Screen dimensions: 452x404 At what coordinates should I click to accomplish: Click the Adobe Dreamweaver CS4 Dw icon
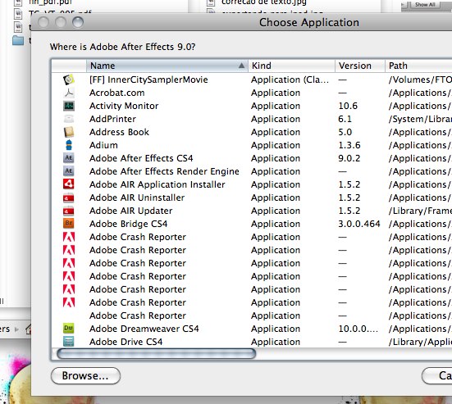click(69, 329)
